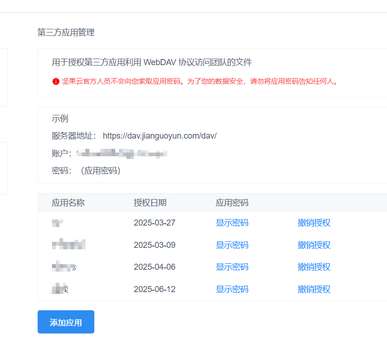Revoke authorization for the 2025-03-27 app
Viewport: 387px width, 360px height.
pyautogui.click(x=314, y=223)
